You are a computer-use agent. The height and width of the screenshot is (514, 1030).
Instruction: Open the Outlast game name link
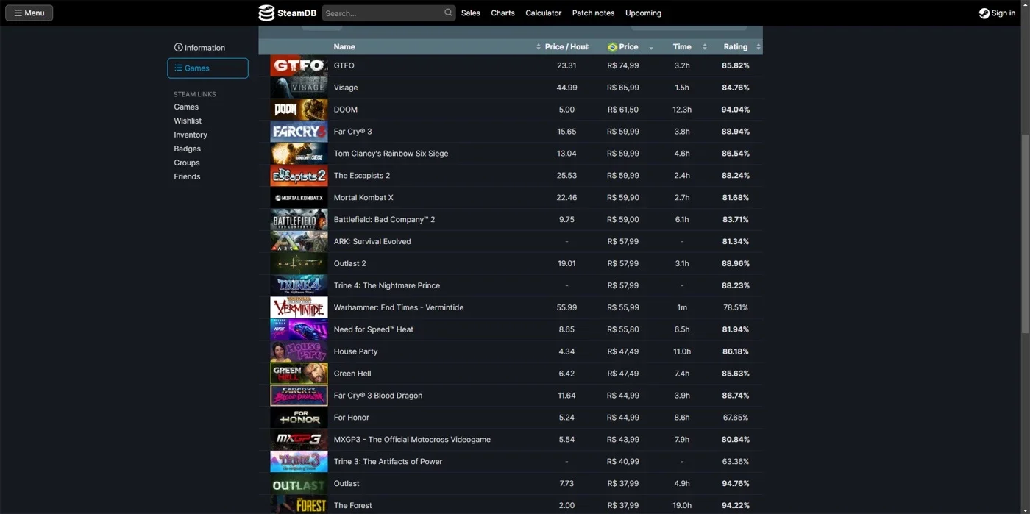tap(347, 484)
